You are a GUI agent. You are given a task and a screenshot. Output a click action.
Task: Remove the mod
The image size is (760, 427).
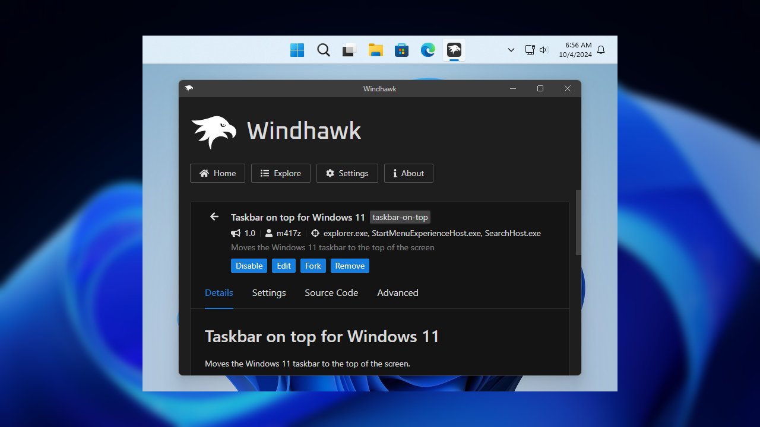(x=350, y=266)
